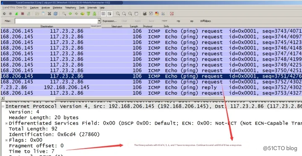The height and width of the screenshot is (156, 302).
Task: Close this capture file, X icon
Action: (x=49, y=14)
